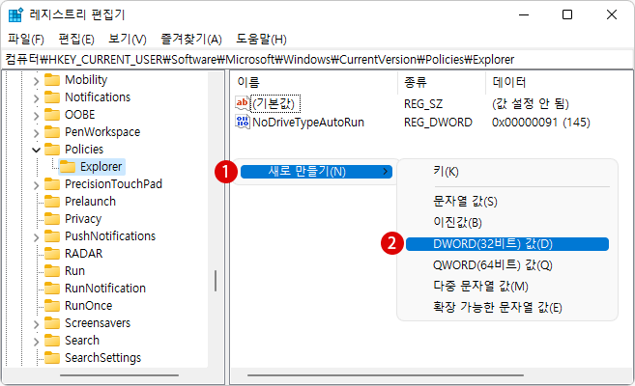Expand the Notifications tree node
The height and width of the screenshot is (386, 635).
(x=36, y=98)
